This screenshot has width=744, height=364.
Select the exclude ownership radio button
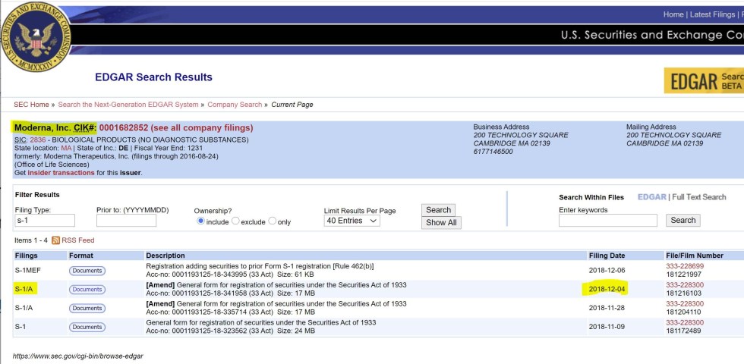coord(235,221)
